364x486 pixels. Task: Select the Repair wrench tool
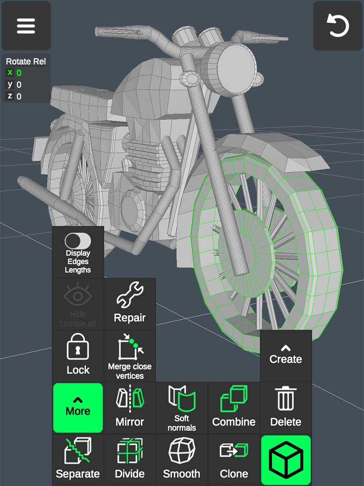pyautogui.click(x=130, y=304)
